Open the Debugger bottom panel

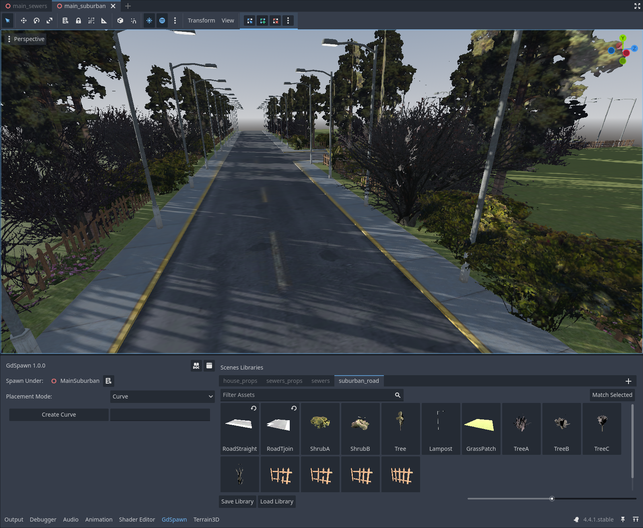pyautogui.click(x=43, y=520)
